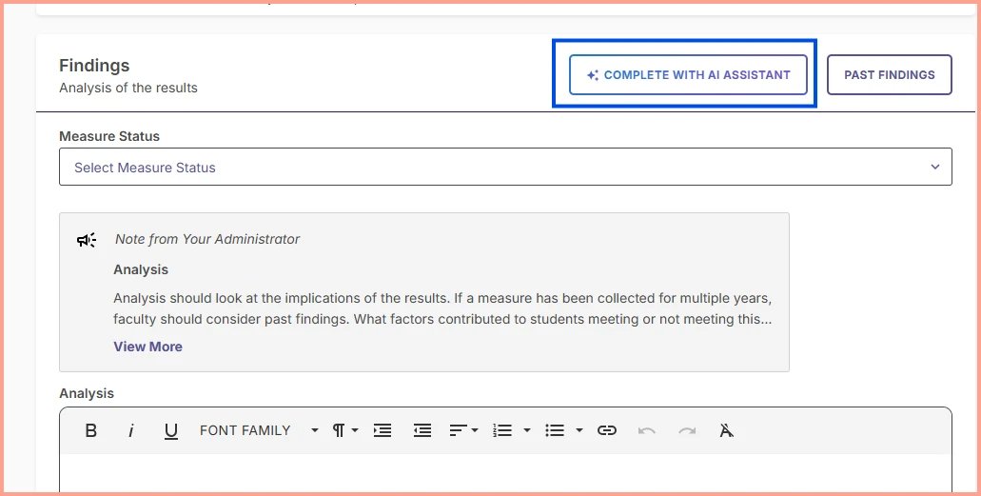This screenshot has width=981, height=496.
Task: Click inside the Analysis text area
Action: [x=505, y=473]
